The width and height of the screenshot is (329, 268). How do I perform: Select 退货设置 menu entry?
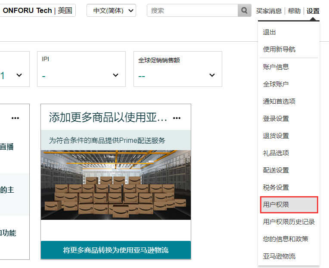(x=276, y=136)
